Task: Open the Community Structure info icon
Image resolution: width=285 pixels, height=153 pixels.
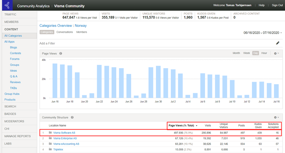Action: (x=72, y=117)
